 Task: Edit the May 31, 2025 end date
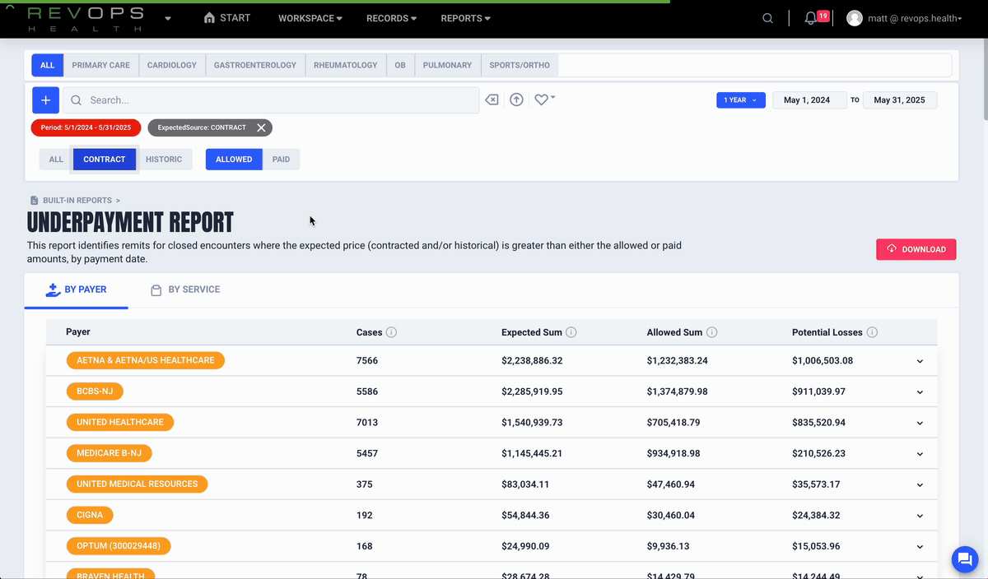point(899,100)
